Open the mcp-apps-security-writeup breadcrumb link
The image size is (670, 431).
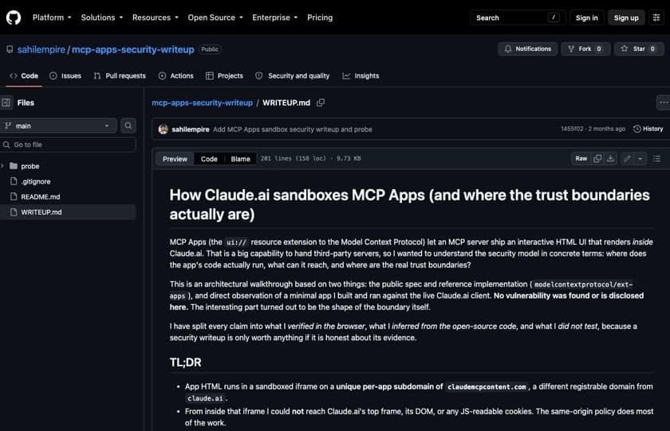(x=202, y=103)
